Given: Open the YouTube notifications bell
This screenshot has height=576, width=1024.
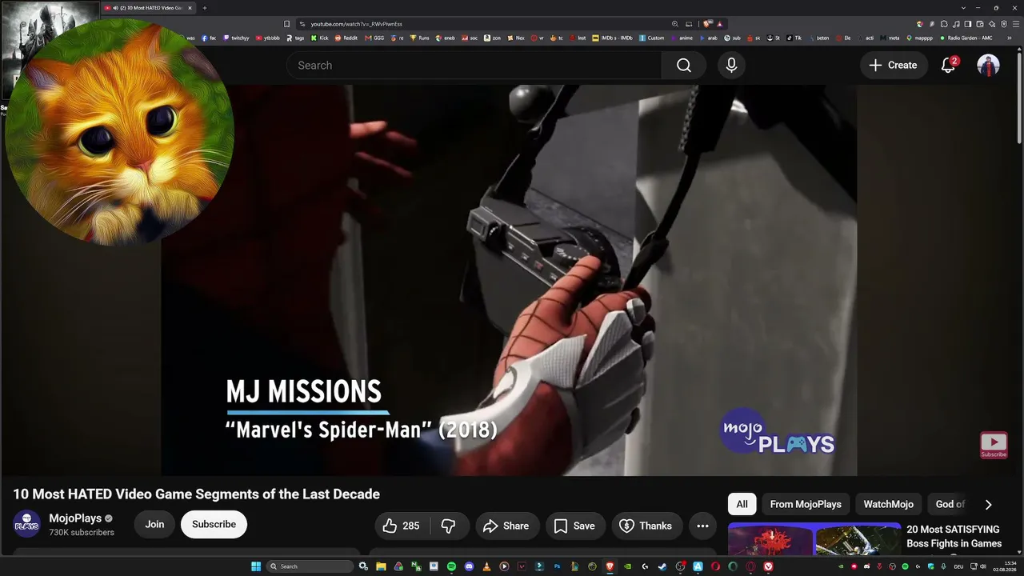Looking at the screenshot, I should [x=948, y=66].
